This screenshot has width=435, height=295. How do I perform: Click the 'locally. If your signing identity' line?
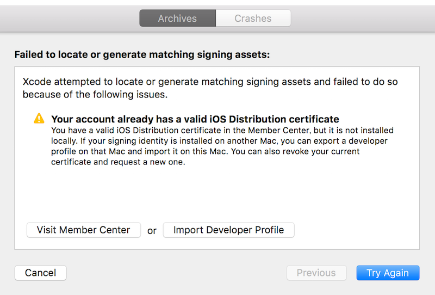click(222, 141)
